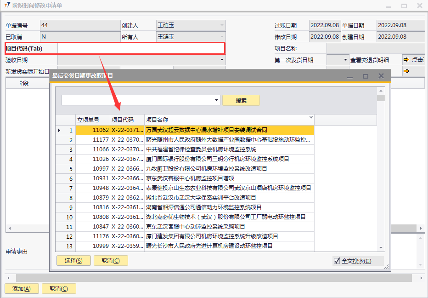Click the dialog's vertical scrollbar up arrow
This screenshot has height=298, width=428.
(381, 91)
